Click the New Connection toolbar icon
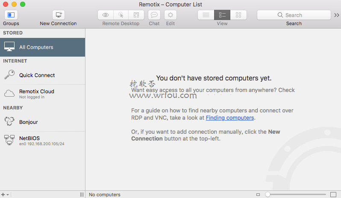The height and width of the screenshot is (198, 341). click(58, 15)
